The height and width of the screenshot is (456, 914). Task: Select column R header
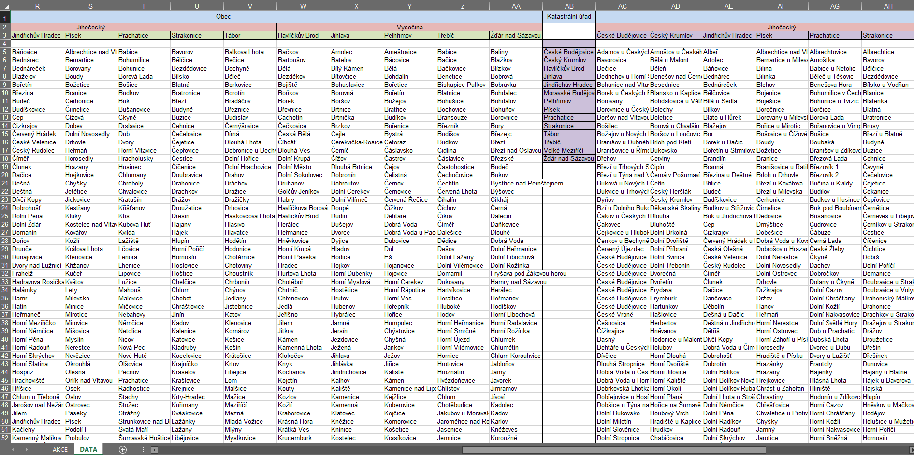[37, 6]
